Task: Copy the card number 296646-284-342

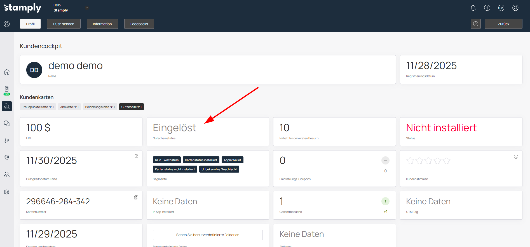Action: [x=136, y=197]
